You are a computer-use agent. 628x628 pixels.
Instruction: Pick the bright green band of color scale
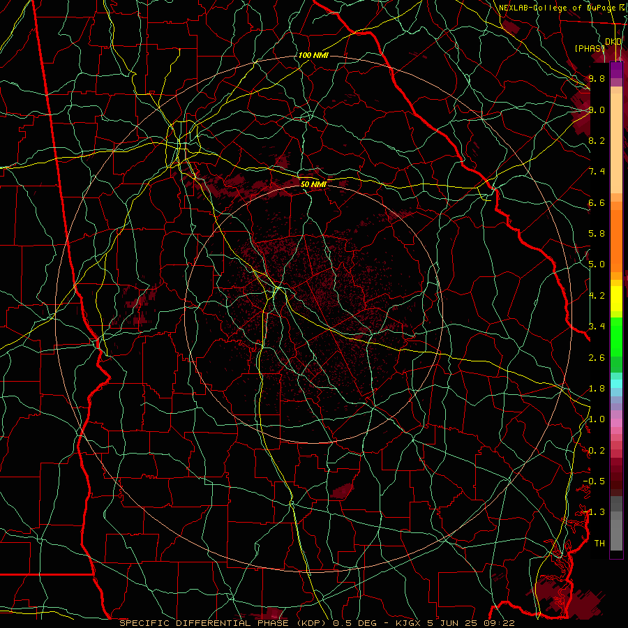(x=616, y=336)
